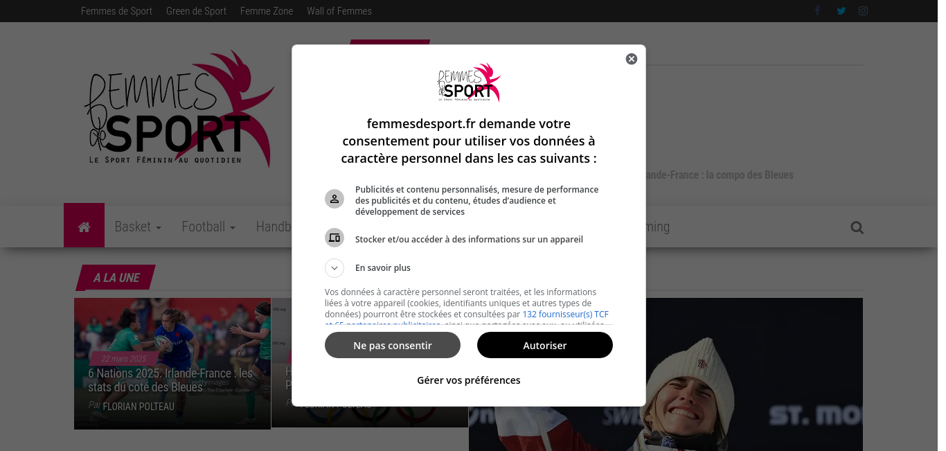This screenshot has height=451, width=946.
Task: Open the search magnifier icon
Action: (857, 227)
